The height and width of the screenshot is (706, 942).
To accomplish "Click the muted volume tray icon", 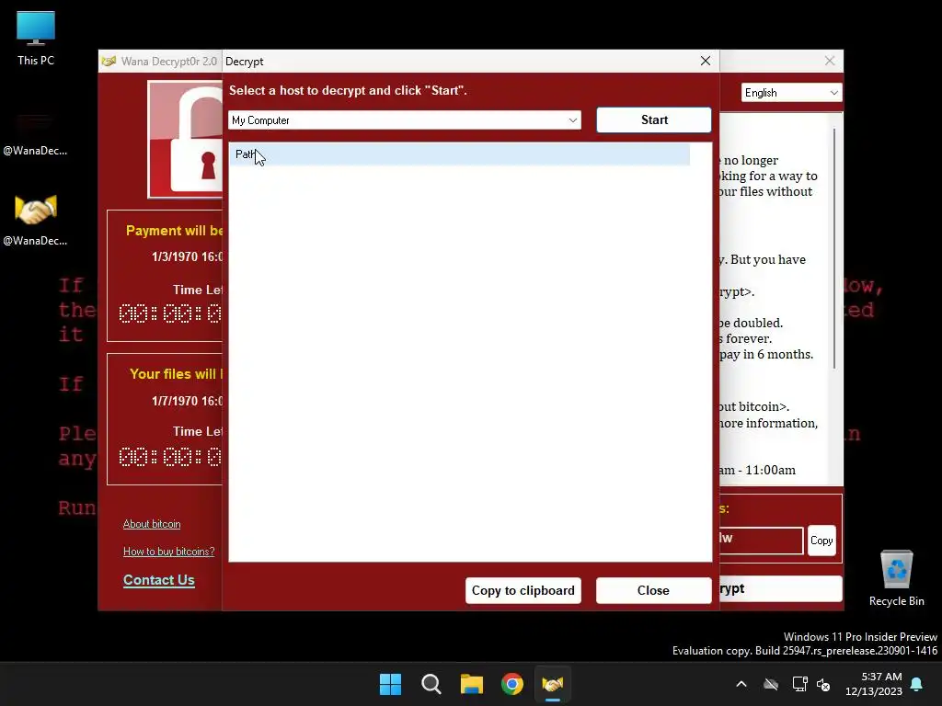I will (x=823, y=684).
